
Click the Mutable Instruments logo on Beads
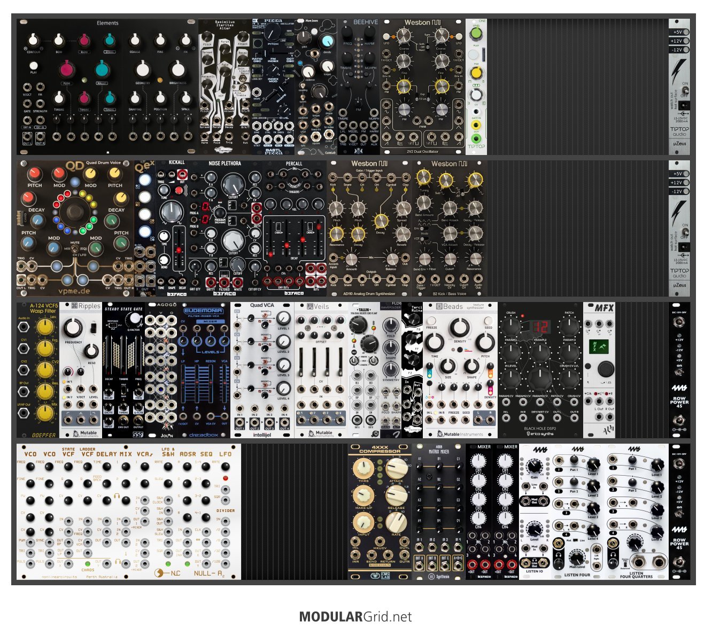click(460, 434)
